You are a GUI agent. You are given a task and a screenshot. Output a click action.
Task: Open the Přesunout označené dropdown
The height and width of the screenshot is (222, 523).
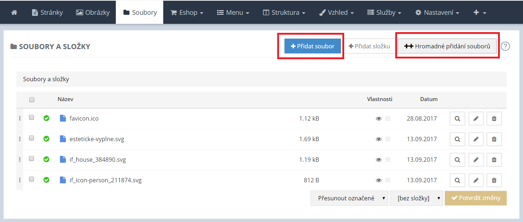click(x=349, y=198)
